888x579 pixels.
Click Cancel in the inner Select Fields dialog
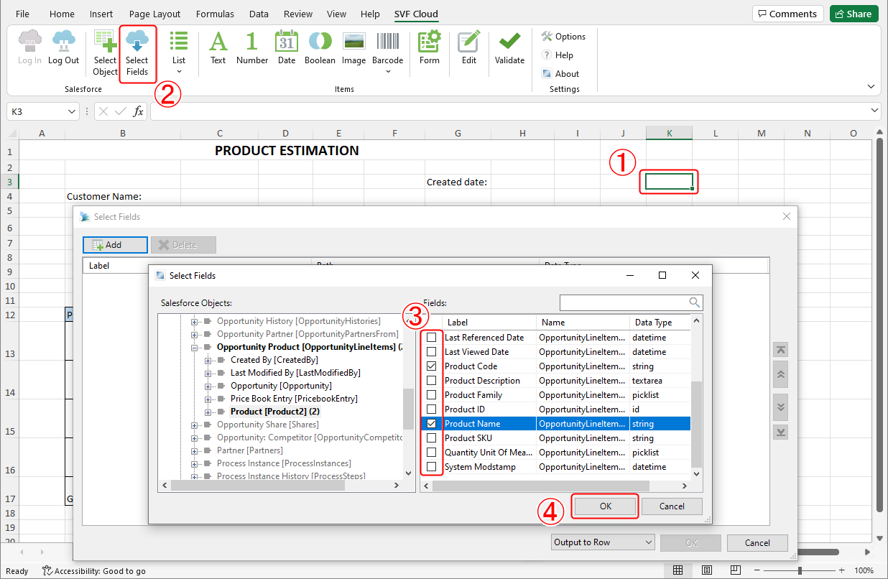pos(672,506)
